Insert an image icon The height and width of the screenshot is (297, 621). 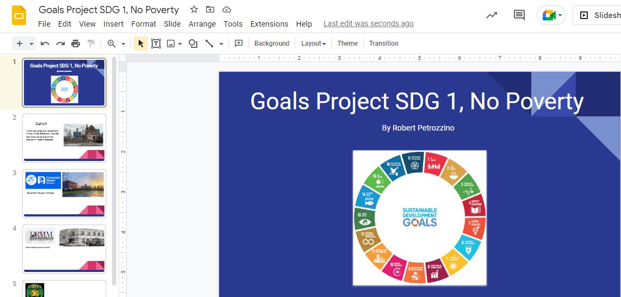tap(171, 44)
